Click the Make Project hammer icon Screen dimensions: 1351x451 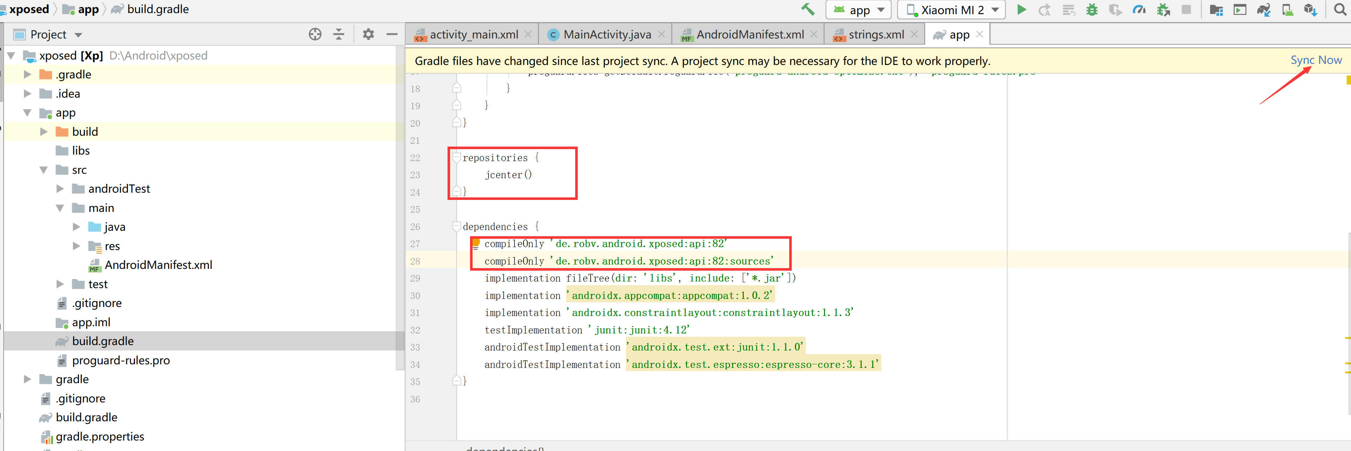pyautogui.click(x=808, y=9)
